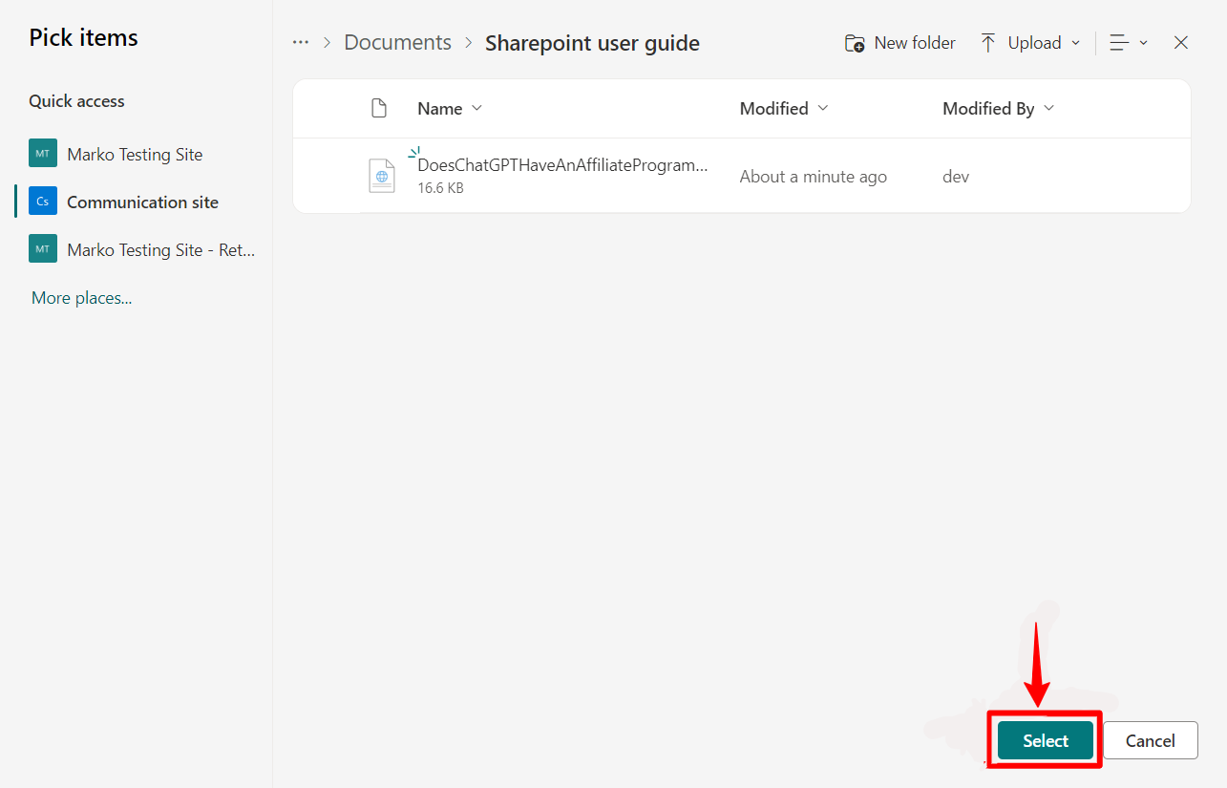Open the Modified column dropdown
The height and width of the screenshot is (788, 1227).
822,108
